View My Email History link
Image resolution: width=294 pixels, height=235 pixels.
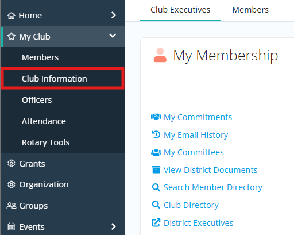(x=196, y=135)
